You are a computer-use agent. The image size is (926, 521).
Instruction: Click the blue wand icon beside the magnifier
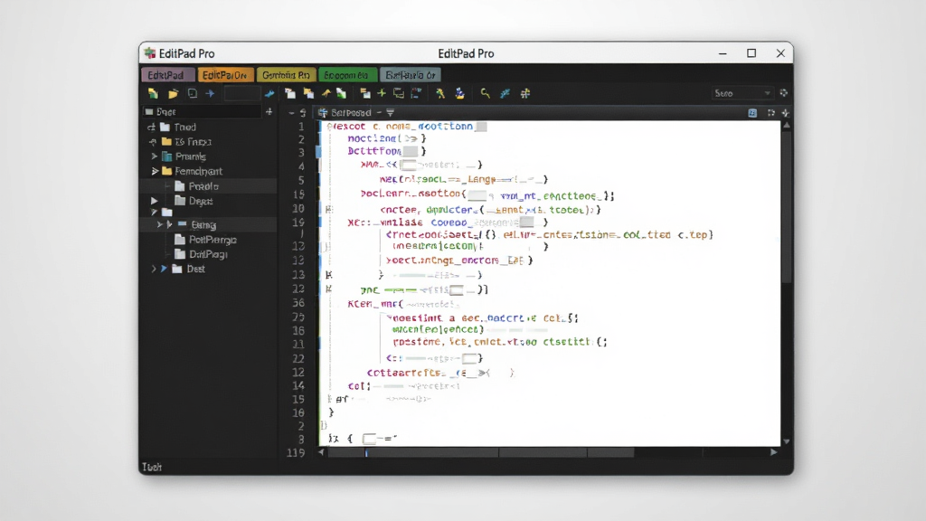coord(505,93)
